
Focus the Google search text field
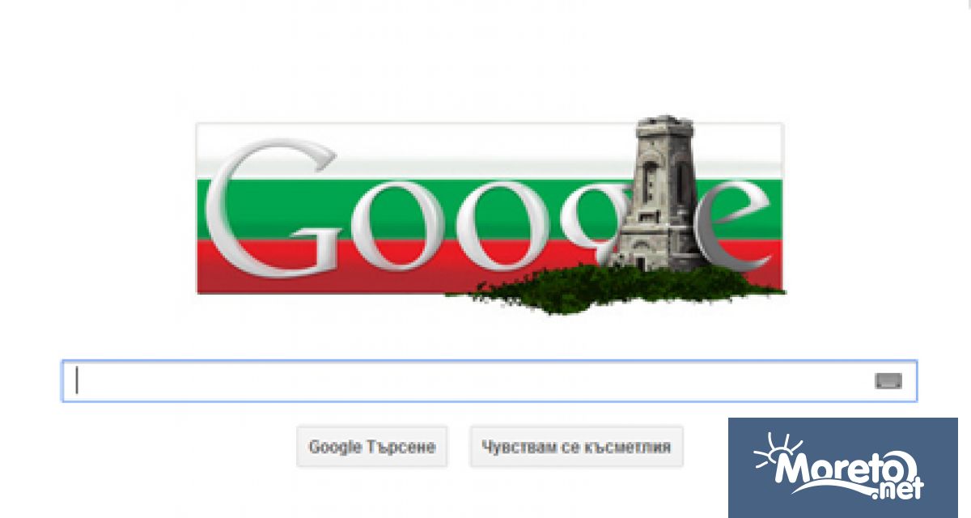pyautogui.click(x=490, y=380)
